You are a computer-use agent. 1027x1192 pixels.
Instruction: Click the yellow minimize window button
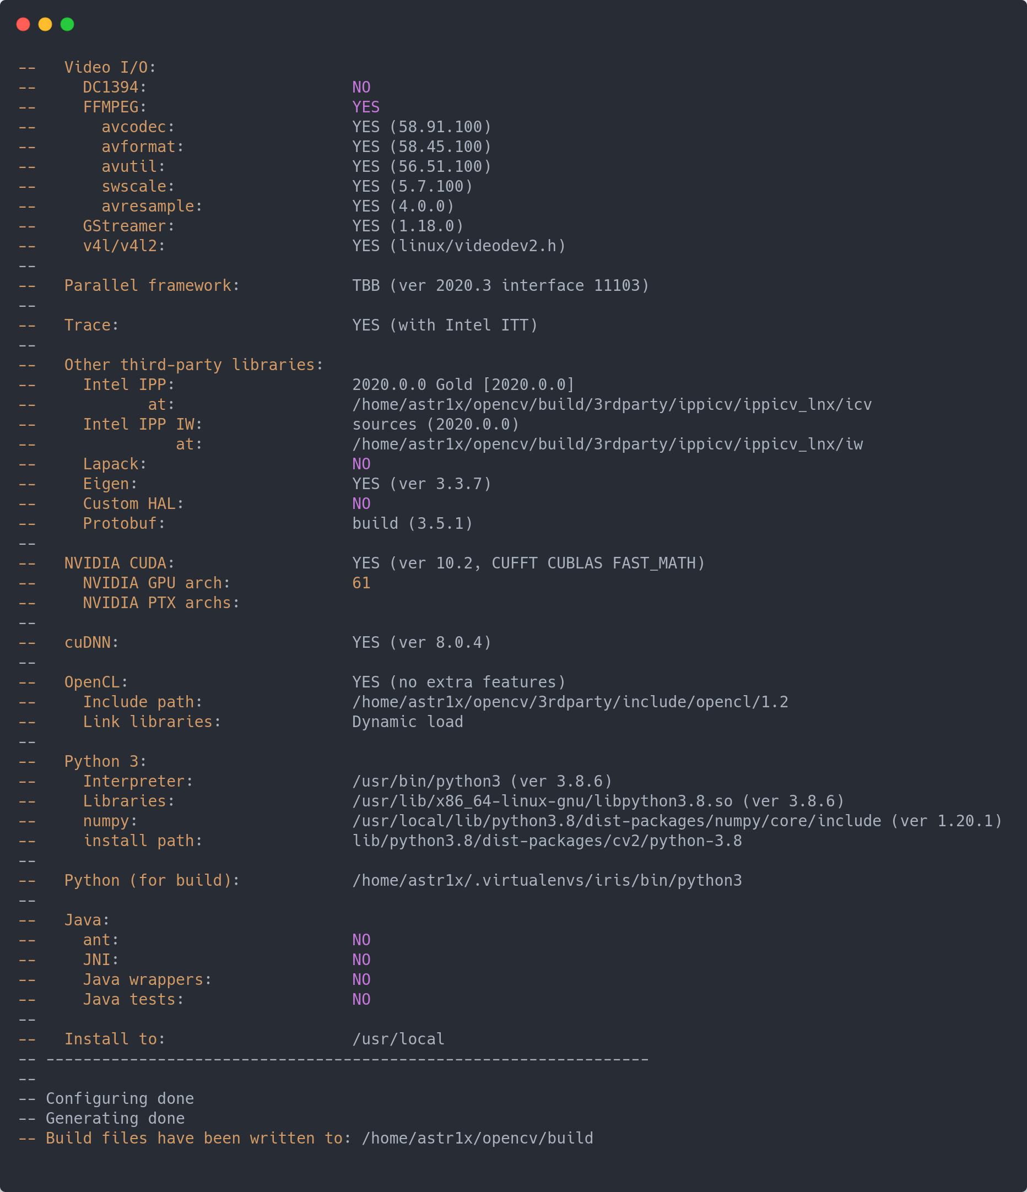point(45,24)
